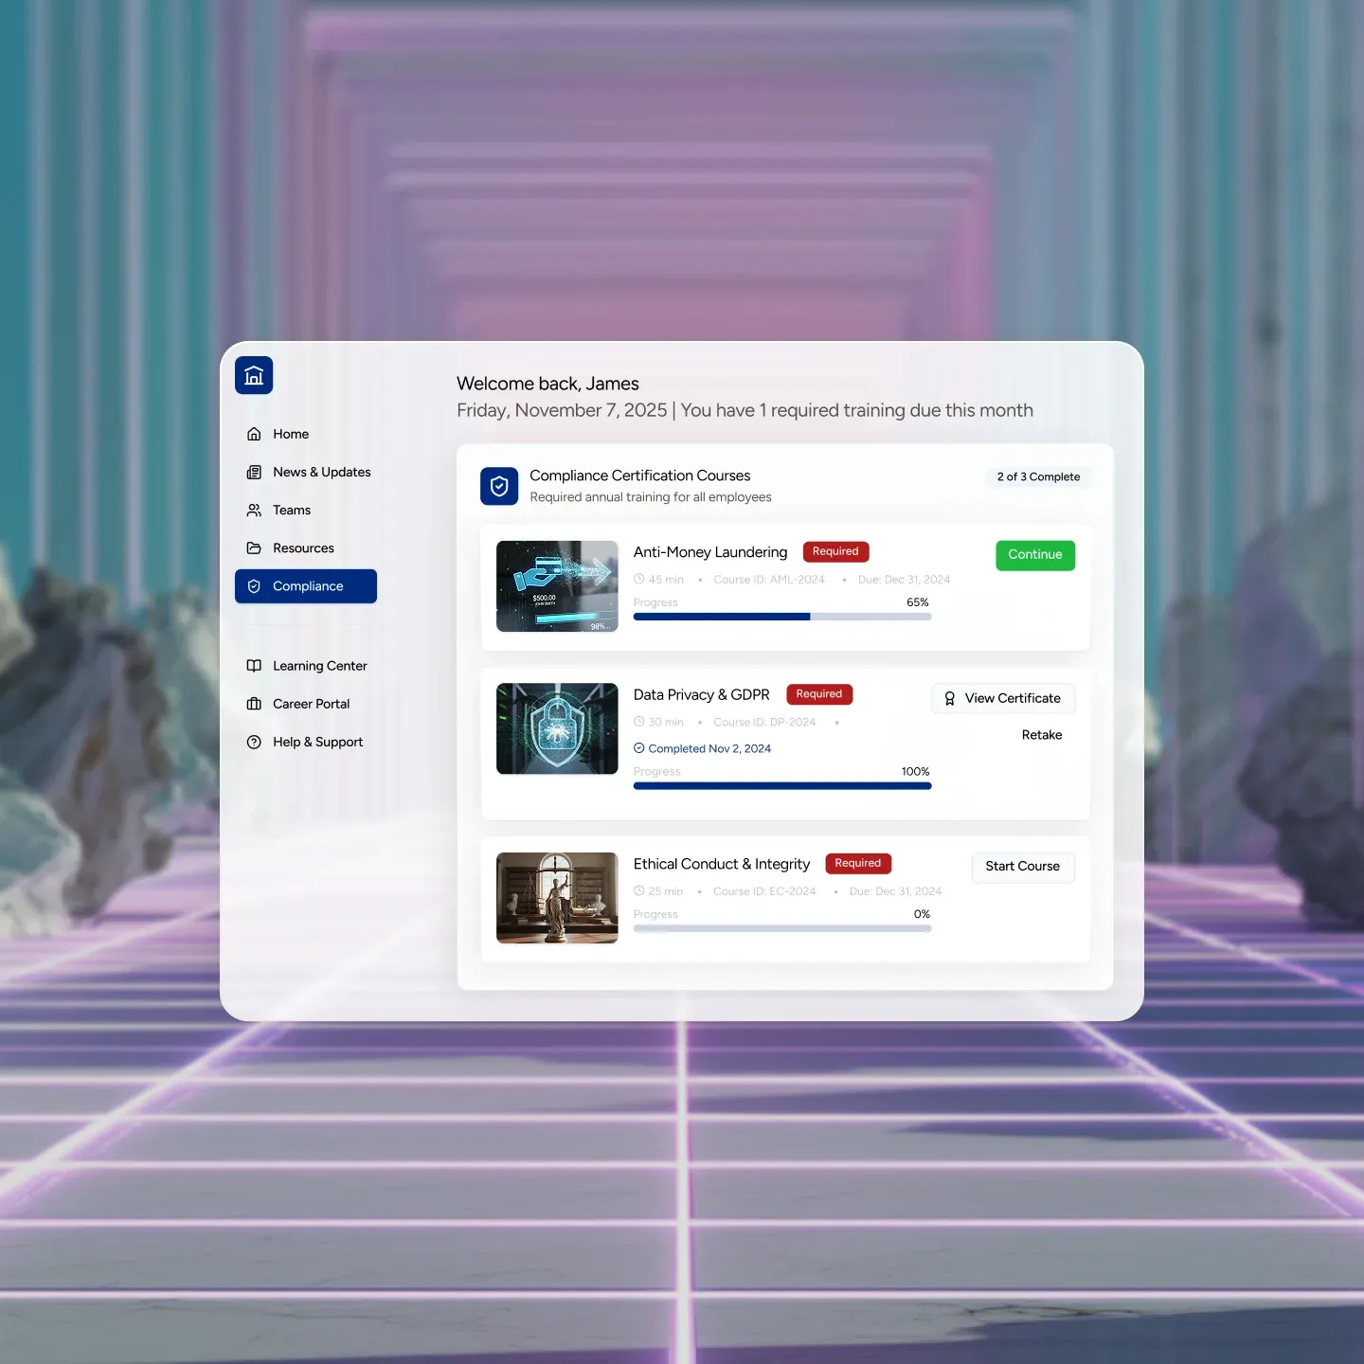Click the Career Portal briefcase icon
This screenshot has width=1364, height=1364.
[x=254, y=704]
